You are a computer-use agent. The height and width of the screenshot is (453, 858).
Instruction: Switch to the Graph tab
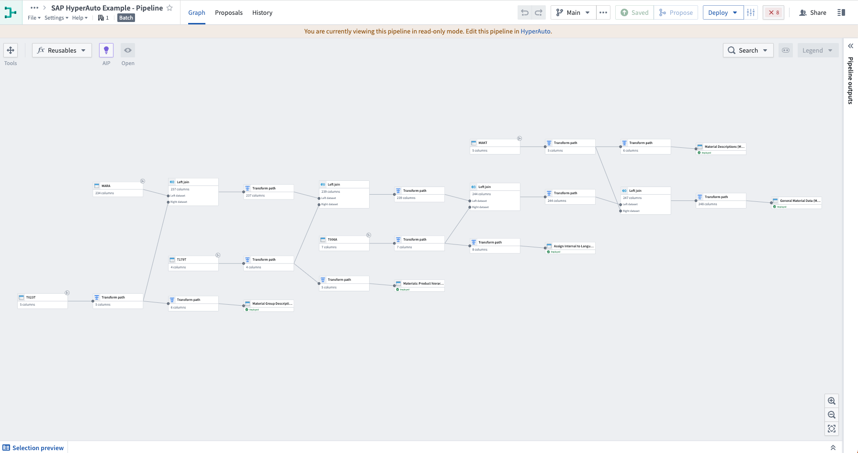197,12
